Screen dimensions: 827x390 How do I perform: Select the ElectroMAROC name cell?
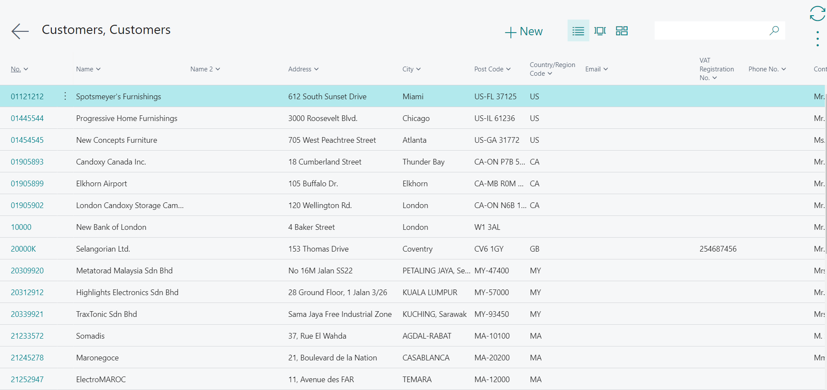pyautogui.click(x=101, y=380)
